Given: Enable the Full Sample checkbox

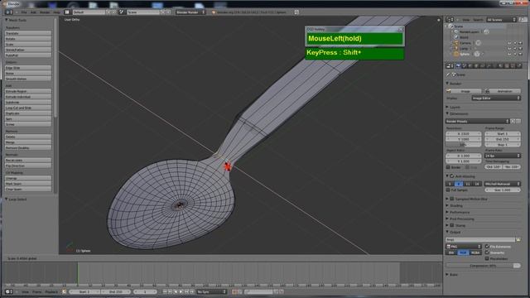Looking at the screenshot, I should pos(448,190).
